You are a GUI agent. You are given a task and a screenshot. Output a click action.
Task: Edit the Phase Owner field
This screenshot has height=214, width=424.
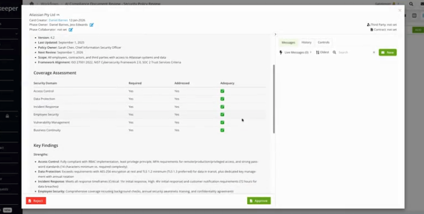[x=92, y=25]
